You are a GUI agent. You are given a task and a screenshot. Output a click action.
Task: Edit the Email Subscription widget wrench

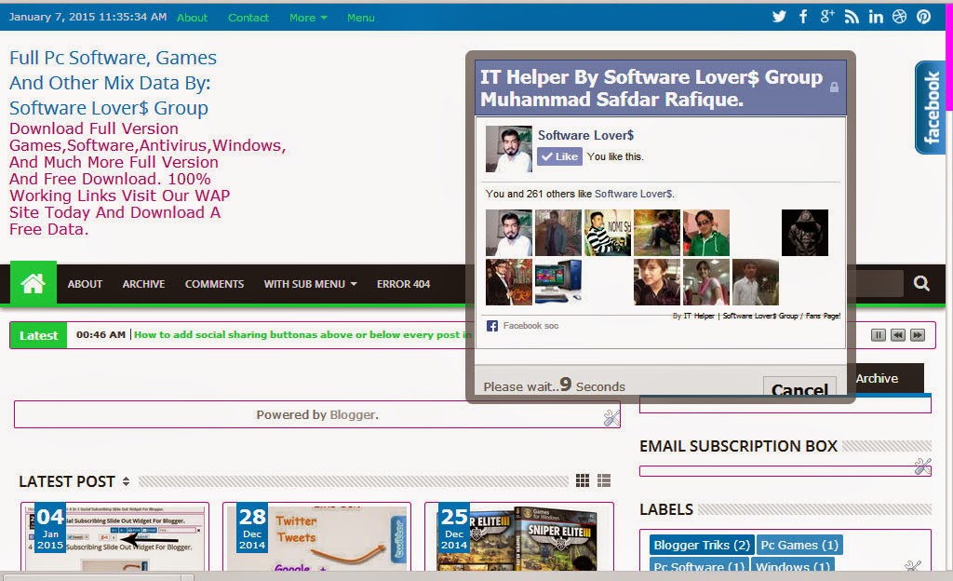click(922, 466)
